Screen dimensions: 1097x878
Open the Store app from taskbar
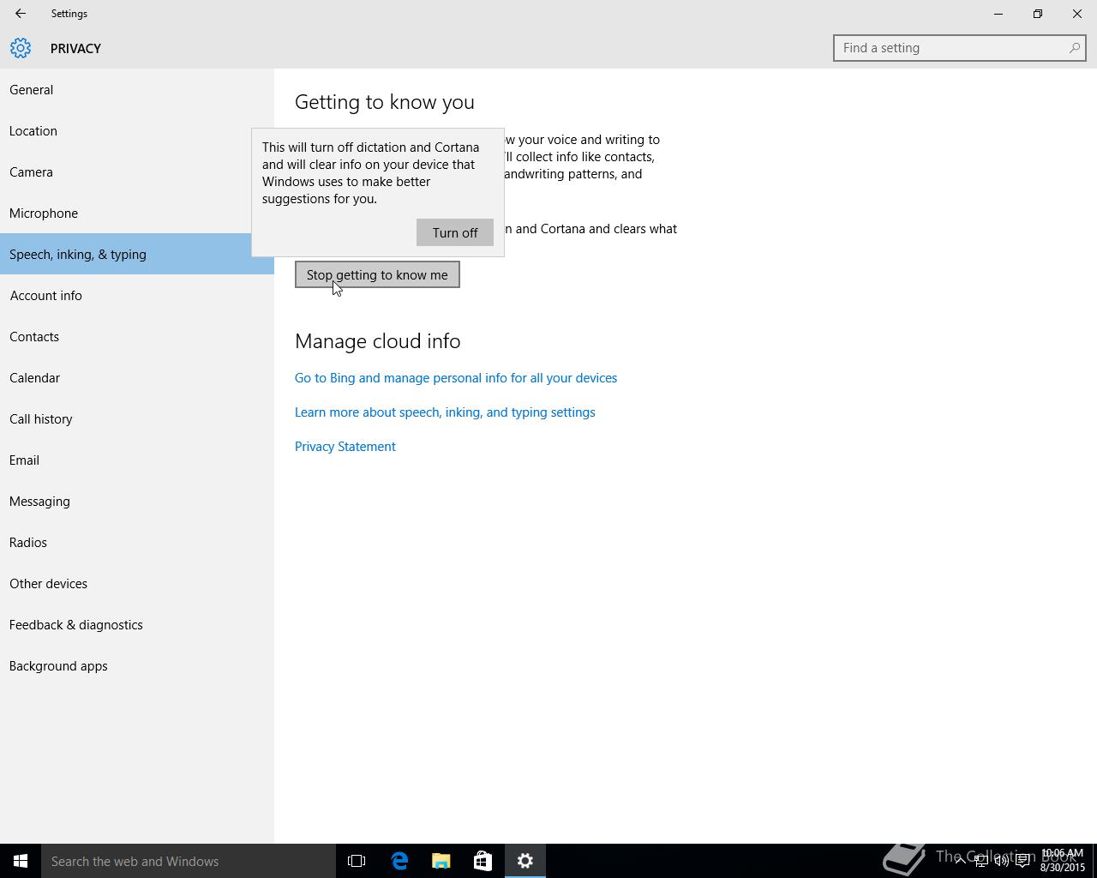pos(483,861)
